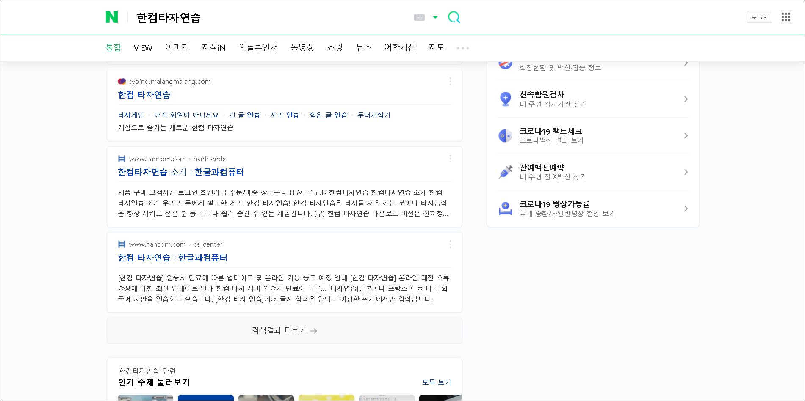Open first popular topic thumbnail

pos(145,398)
